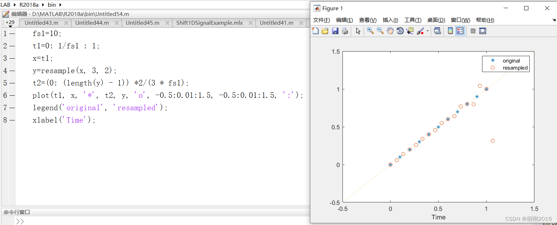Click the 'original' legend entry
The image size is (557, 225).
[511, 61]
